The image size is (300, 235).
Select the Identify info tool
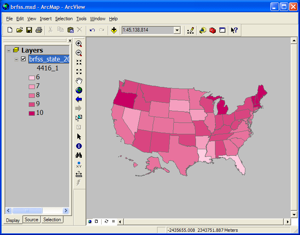point(79,146)
